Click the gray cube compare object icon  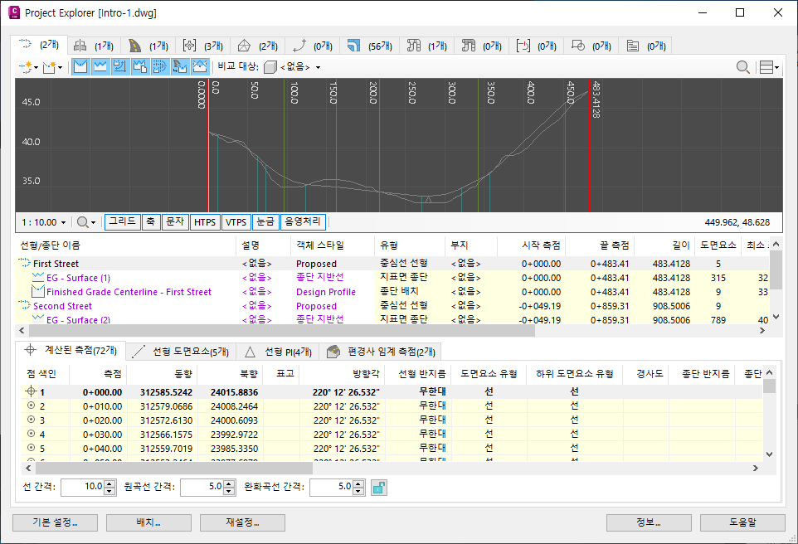tap(270, 67)
